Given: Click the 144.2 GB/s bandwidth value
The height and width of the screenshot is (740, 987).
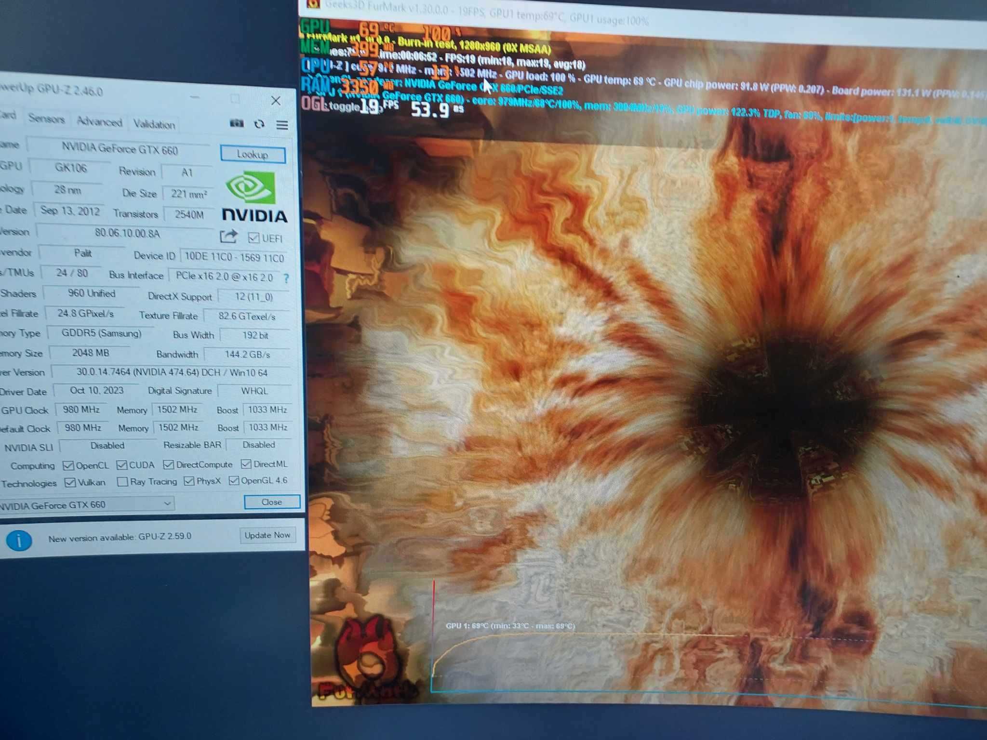Looking at the screenshot, I should point(247,355).
